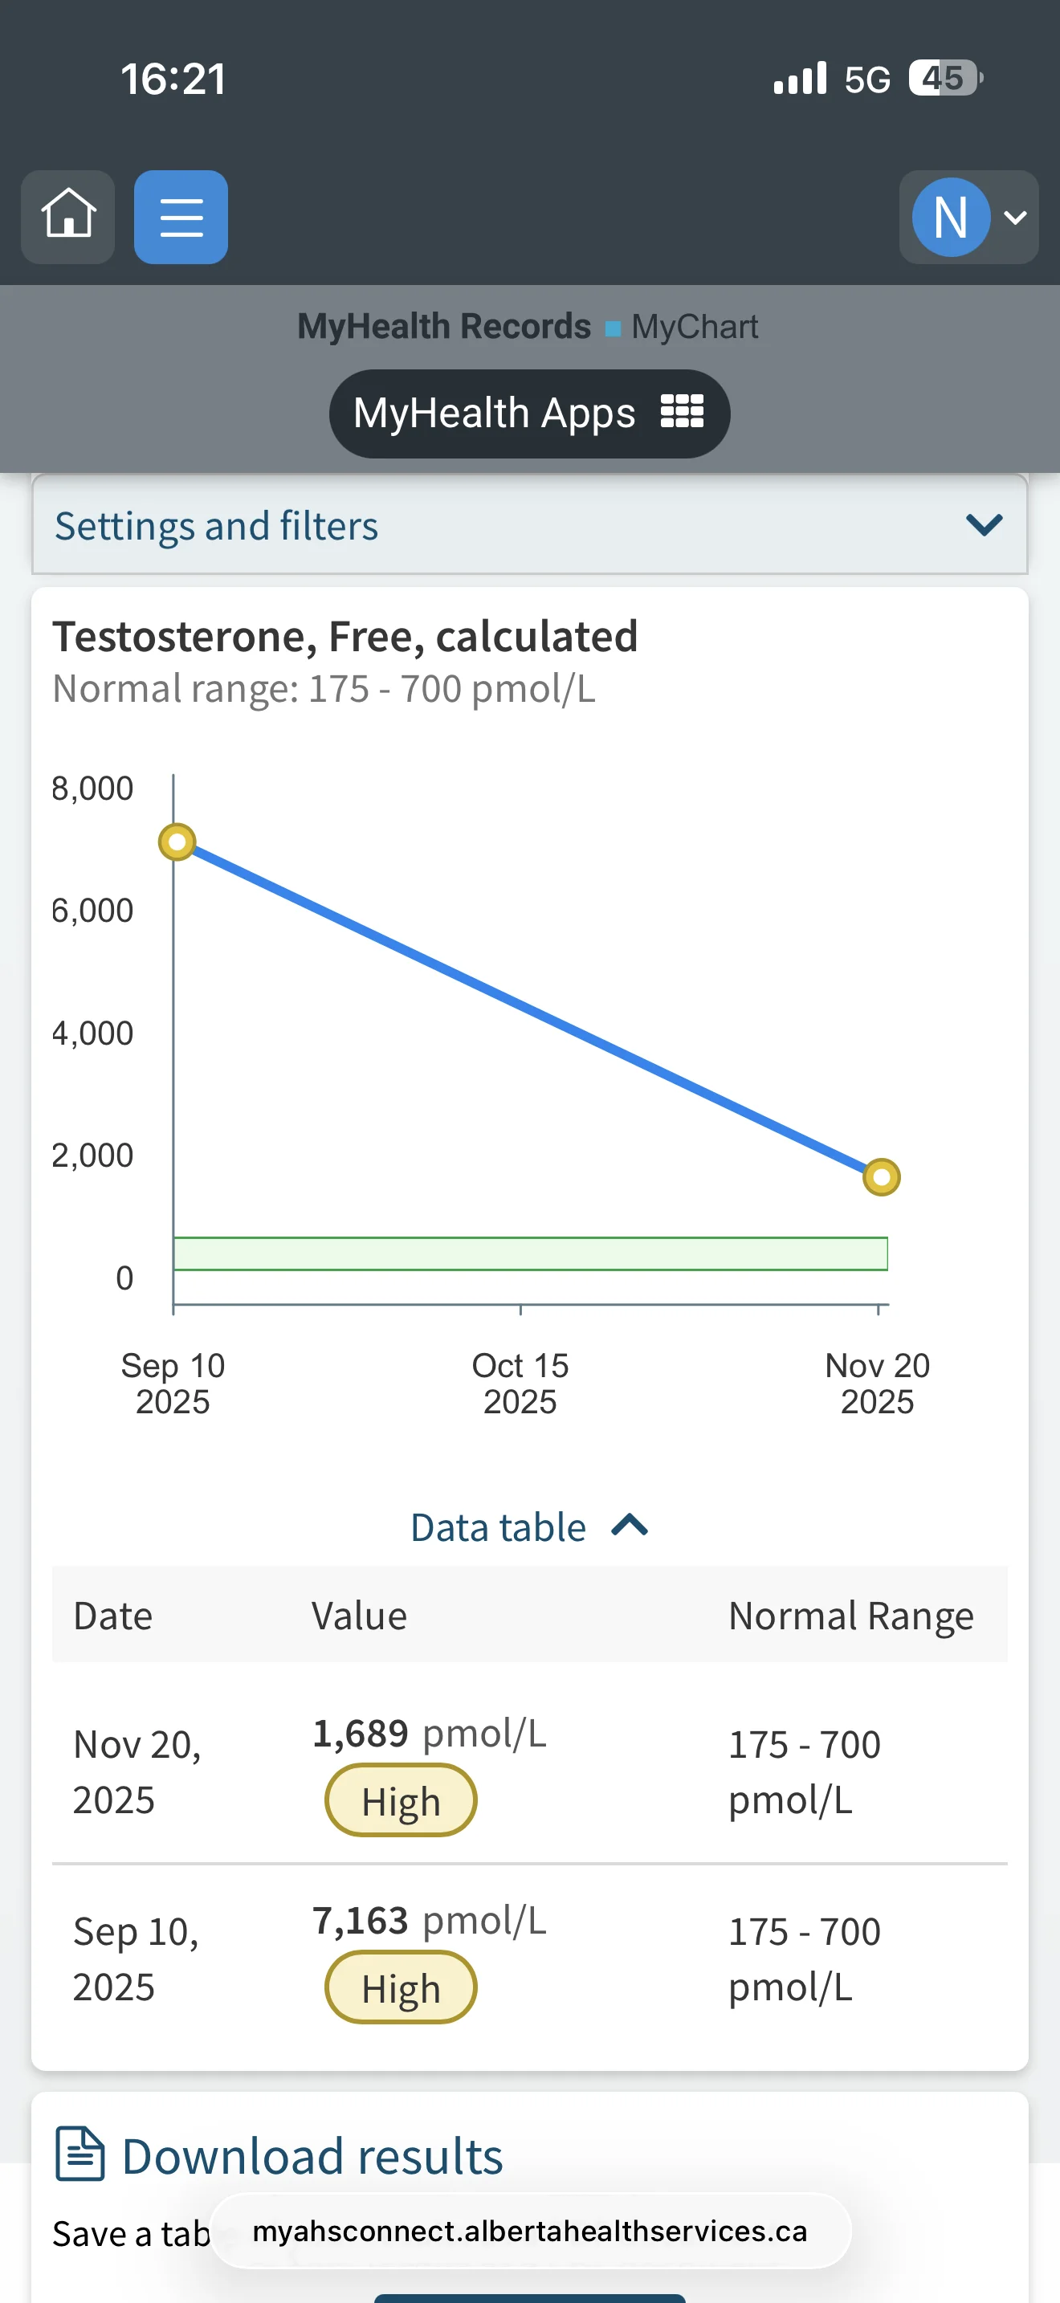Viewport: 1060px width, 2303px height.
Task: Select the Nov 20 data point
Action: tap(881, 1176)
